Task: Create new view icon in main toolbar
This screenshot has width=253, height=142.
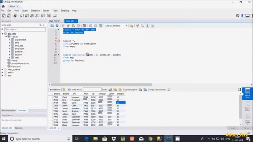Action: click(x=32, y=16)
